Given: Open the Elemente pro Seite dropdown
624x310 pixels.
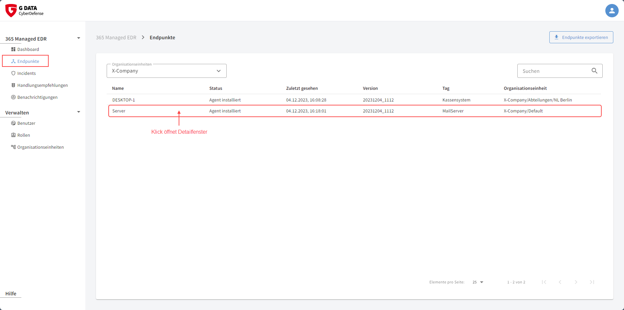Looking at the screenshot, I should coord(478,282).
